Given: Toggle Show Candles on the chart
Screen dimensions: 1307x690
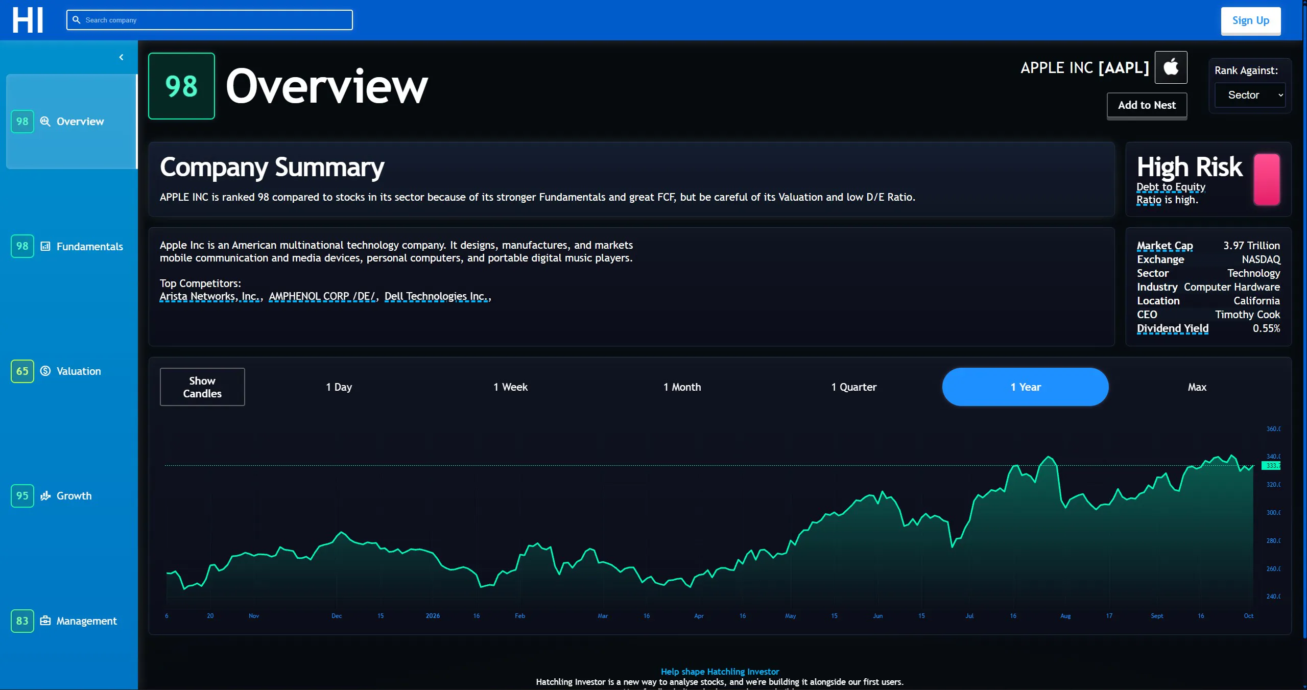Looking at the screenshot, I should [x=202, y=387].
